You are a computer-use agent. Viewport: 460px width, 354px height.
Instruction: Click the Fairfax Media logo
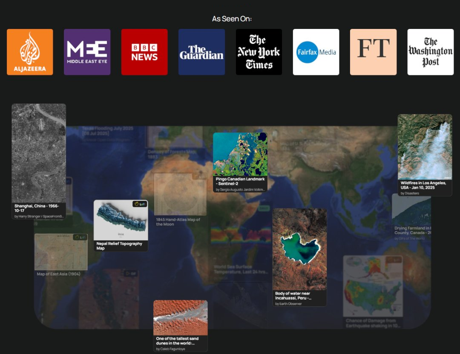(316, 52)
